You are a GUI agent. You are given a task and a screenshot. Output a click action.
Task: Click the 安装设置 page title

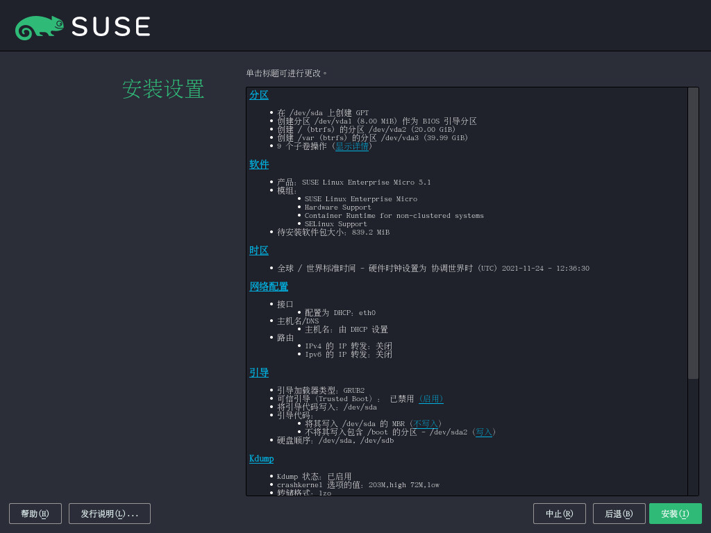[x=163, y=89]
